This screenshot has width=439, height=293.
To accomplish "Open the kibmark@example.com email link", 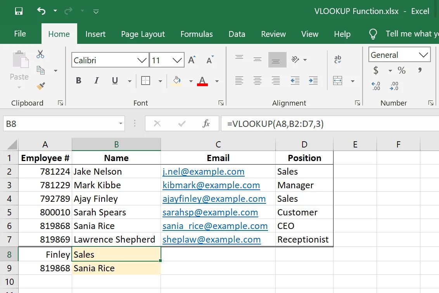I will (x=211, y=185).
